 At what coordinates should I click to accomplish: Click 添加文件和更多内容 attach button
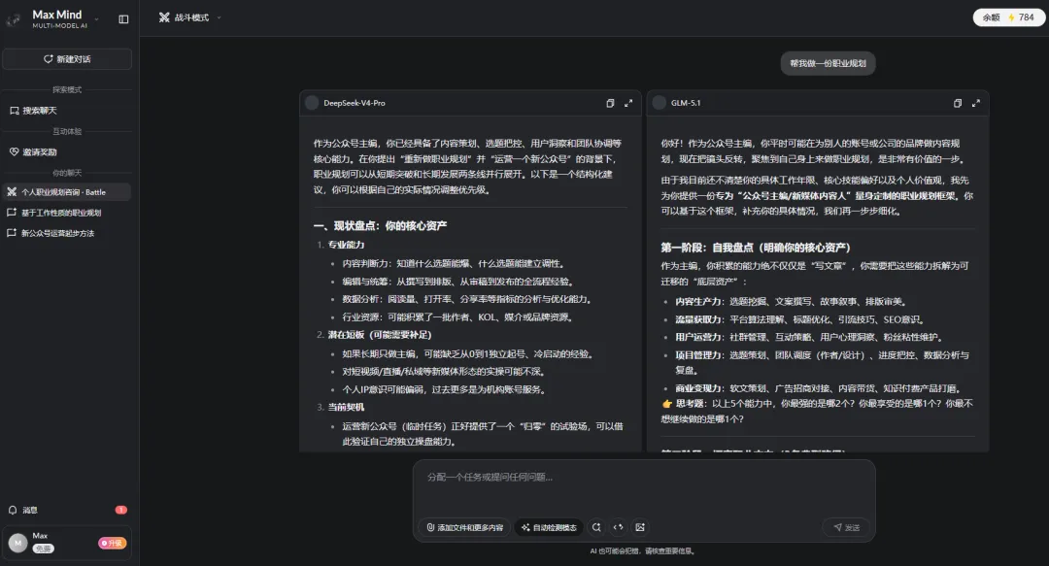(x=465, y=527)
